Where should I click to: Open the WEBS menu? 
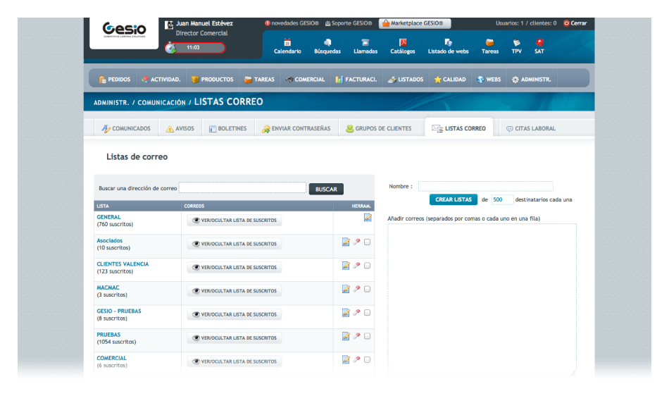point(489,80)
